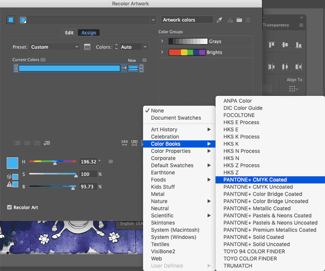
Task: Switch to the Edit tab
Action: tap(69, 33)
